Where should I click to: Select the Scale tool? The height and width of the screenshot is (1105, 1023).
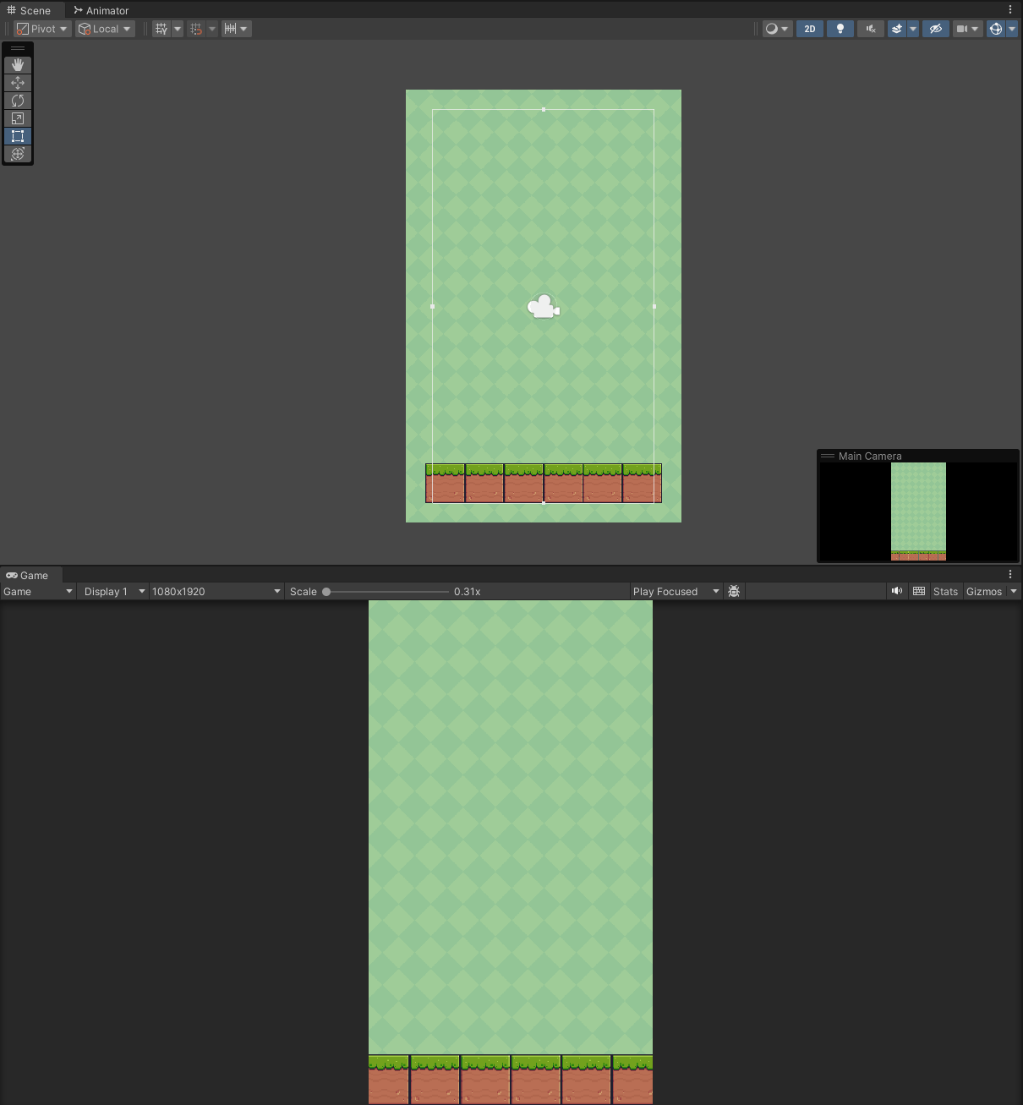18,118
